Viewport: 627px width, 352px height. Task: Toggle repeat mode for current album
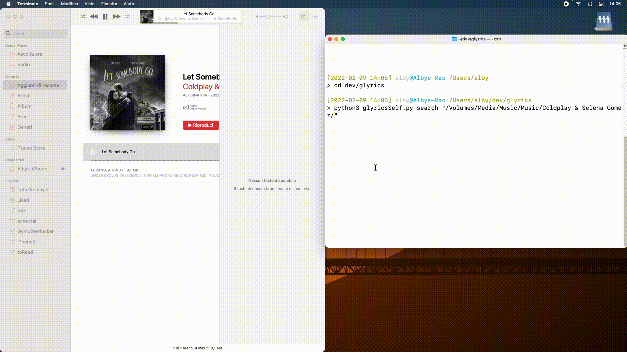click(127, 16)
